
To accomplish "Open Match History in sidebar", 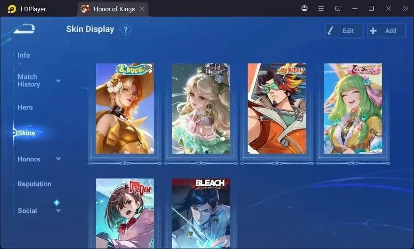I will [x=29, y=80].
